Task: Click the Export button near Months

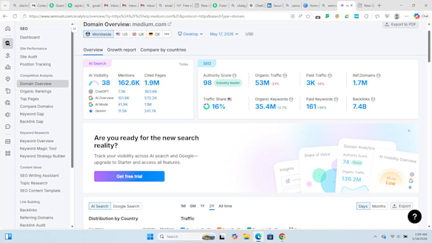Action: [x=402, y=206]
